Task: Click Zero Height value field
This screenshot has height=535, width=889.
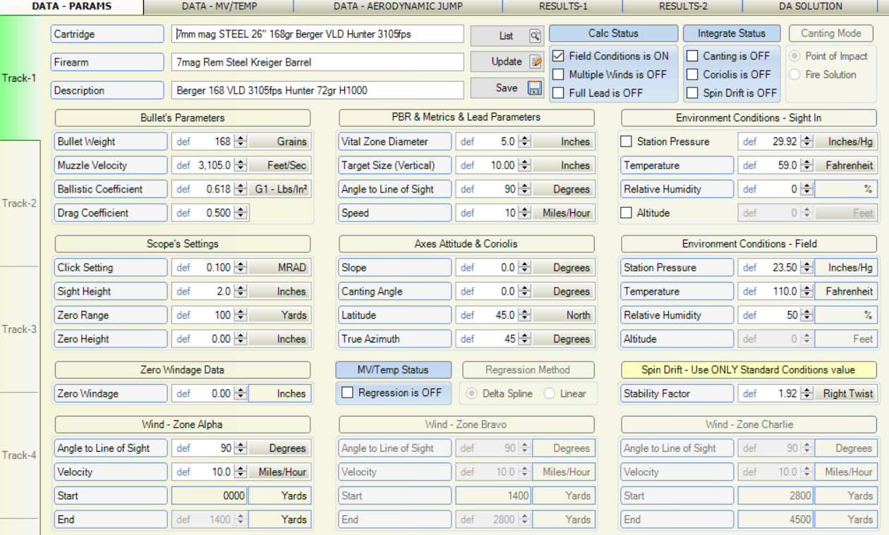Action: (x=213, y=339)
